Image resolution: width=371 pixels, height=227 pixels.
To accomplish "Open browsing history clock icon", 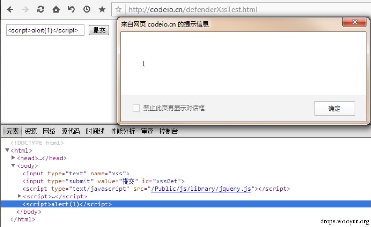I will (86, 10).
